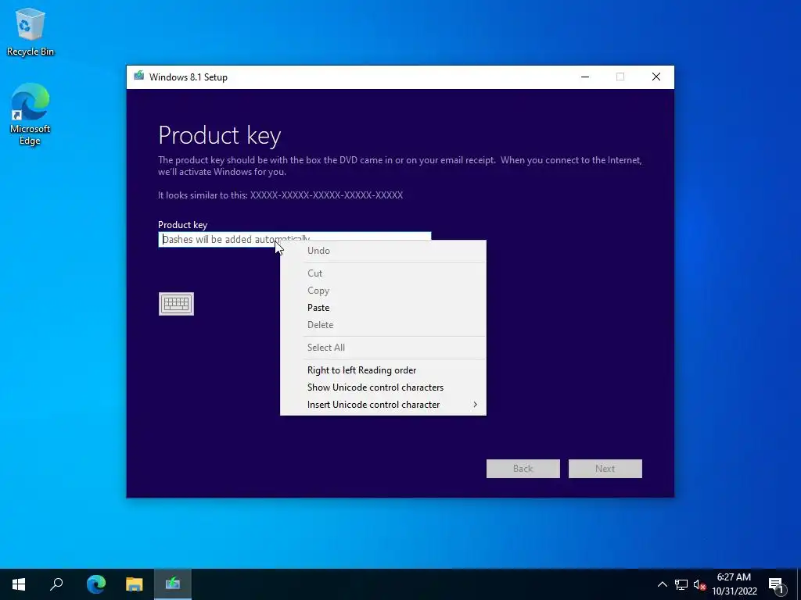Click the XXXXX-XXXXX-XXXXX-XXXXX-XXXXX example text
Screen dimensions: 801x600
tap(326, 195)
